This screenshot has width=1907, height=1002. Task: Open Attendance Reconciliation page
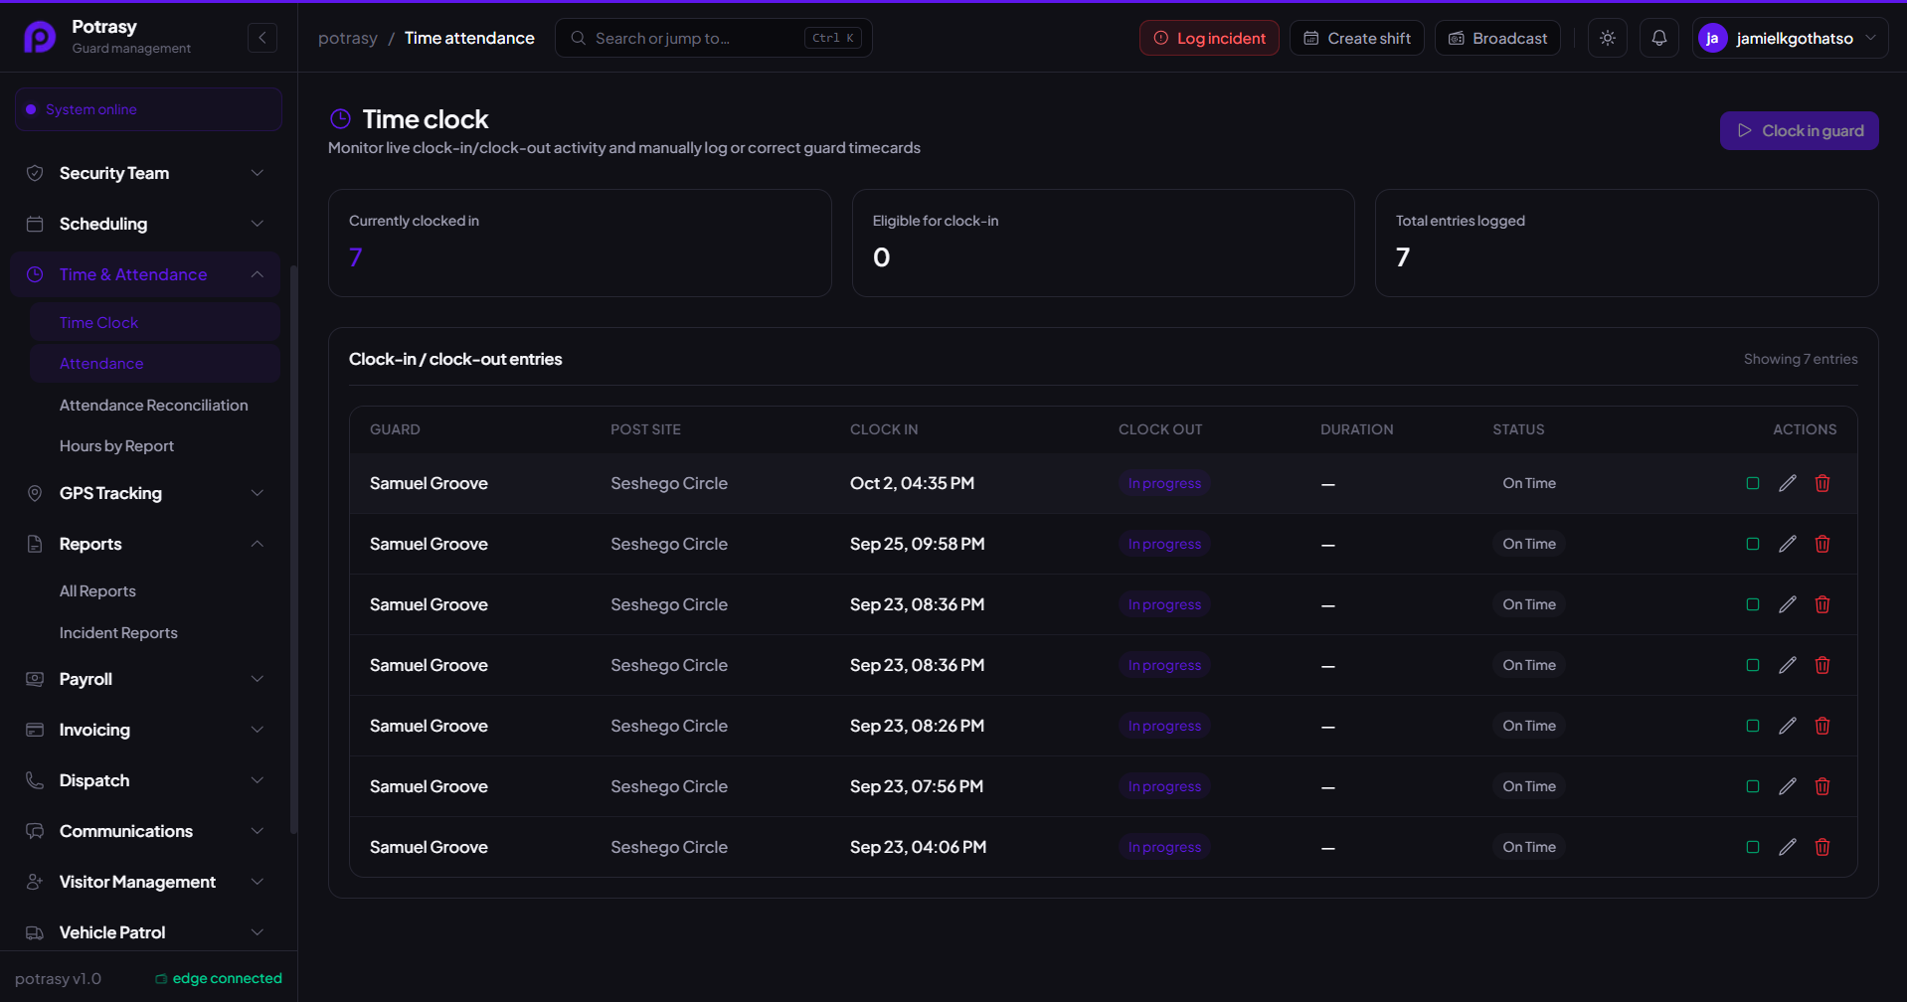pyautogui.click(x=154, y=405)
